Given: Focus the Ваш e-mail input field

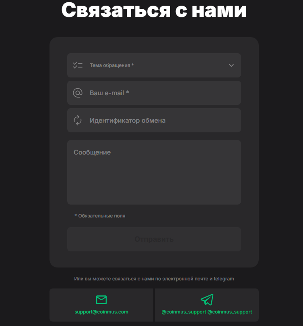Looking at the screenshot, I should (x=154, y=93).
